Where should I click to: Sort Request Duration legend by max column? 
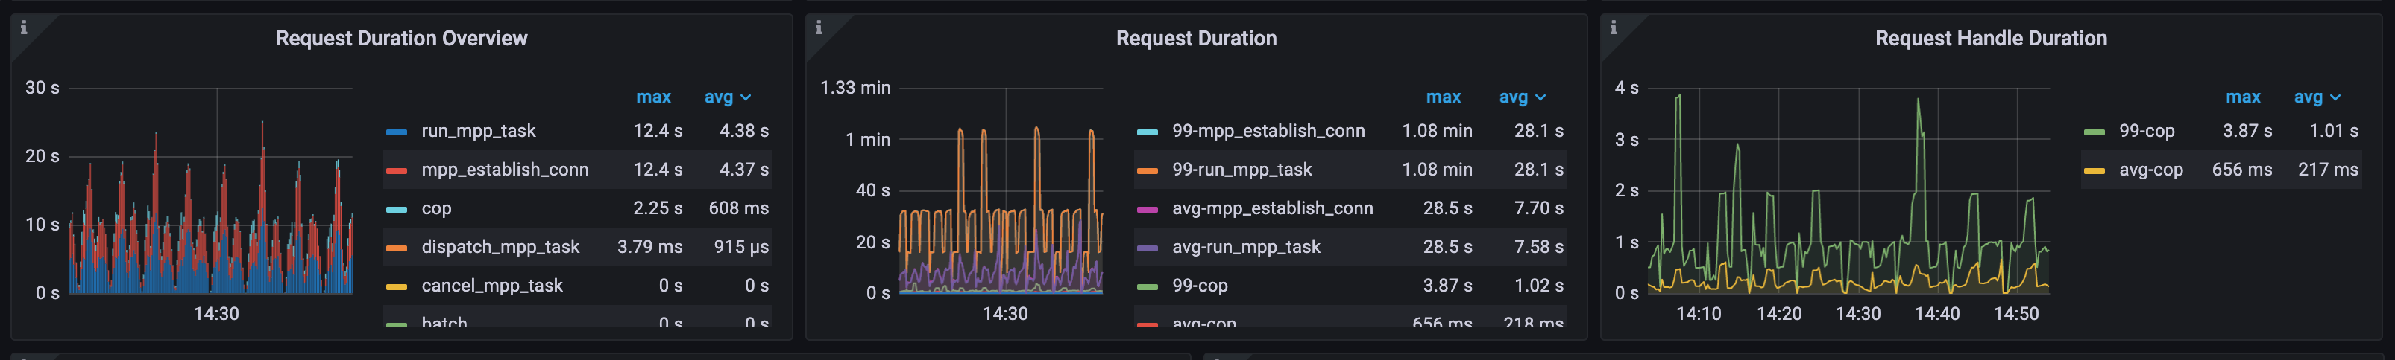1443,97
